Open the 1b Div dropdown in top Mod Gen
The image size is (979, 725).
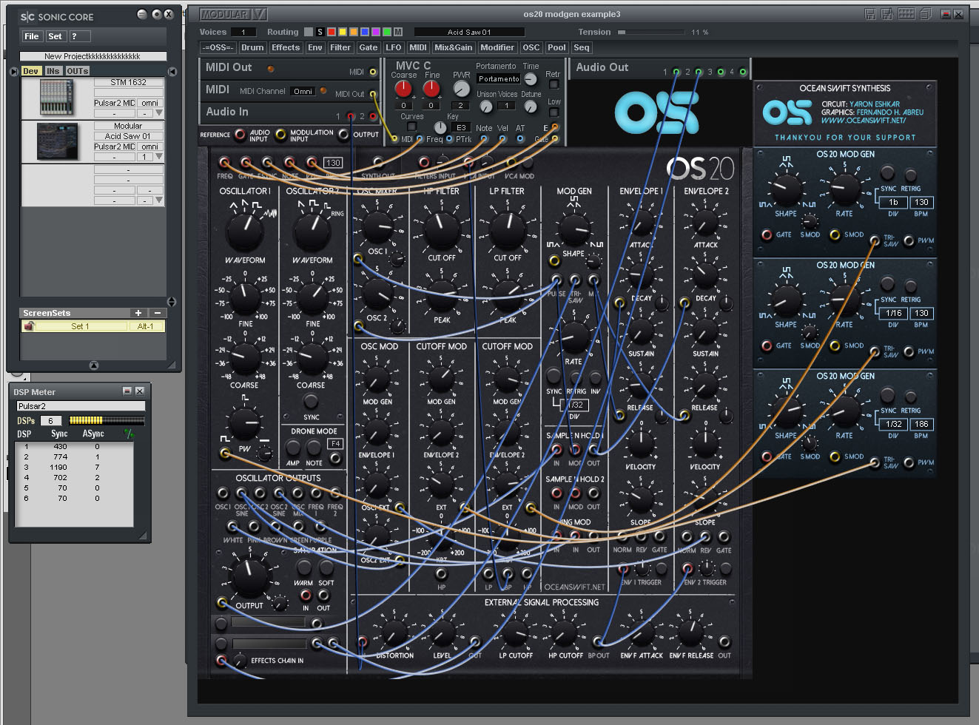[x=893, y=202]
